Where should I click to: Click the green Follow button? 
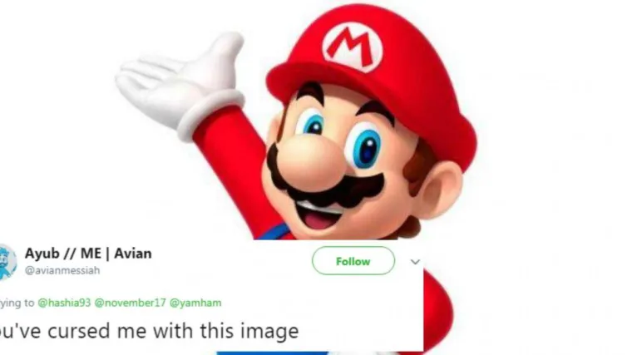(x=353, y=261)
